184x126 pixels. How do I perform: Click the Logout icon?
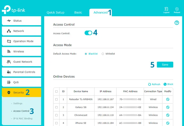point(166,9)
